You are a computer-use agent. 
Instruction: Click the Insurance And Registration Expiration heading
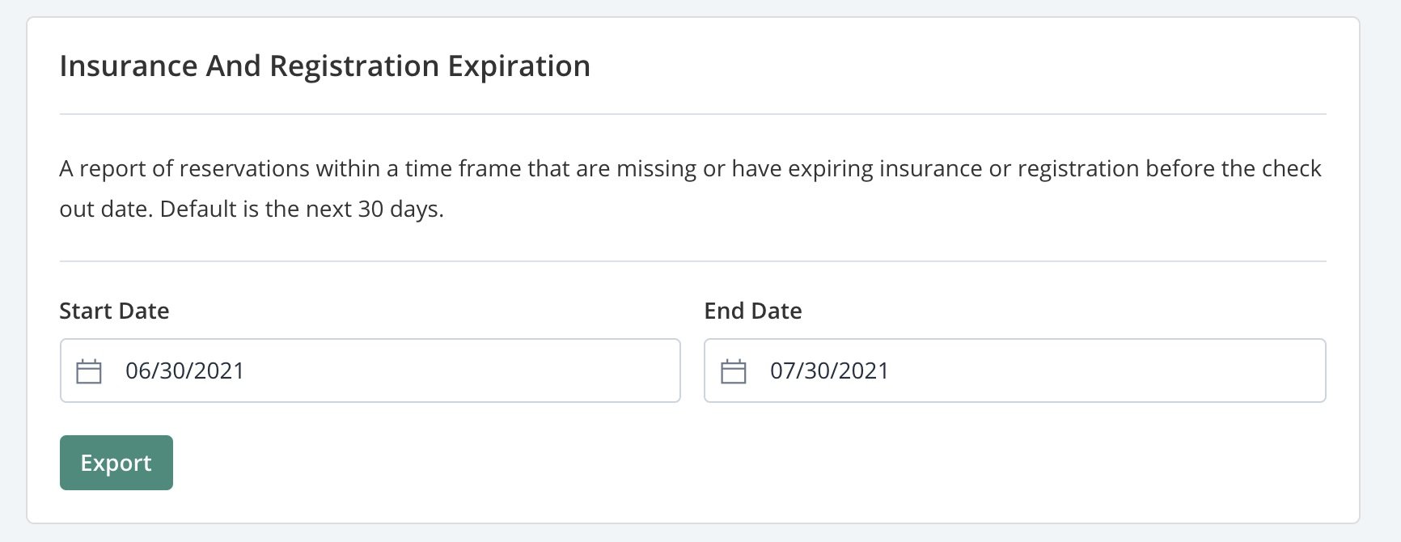(325, 66)
